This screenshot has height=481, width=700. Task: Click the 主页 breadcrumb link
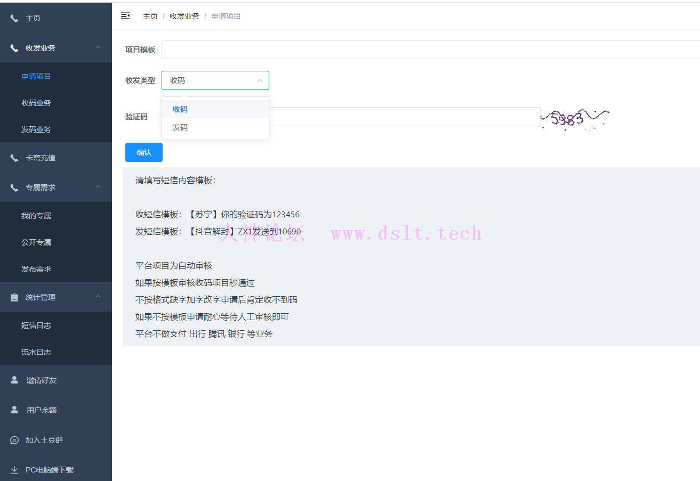(x=150, y=16)
